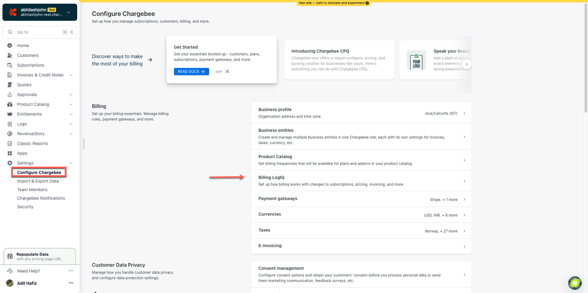Close the Get Started card
Viewport: 588px width, 293px height.
227,72
